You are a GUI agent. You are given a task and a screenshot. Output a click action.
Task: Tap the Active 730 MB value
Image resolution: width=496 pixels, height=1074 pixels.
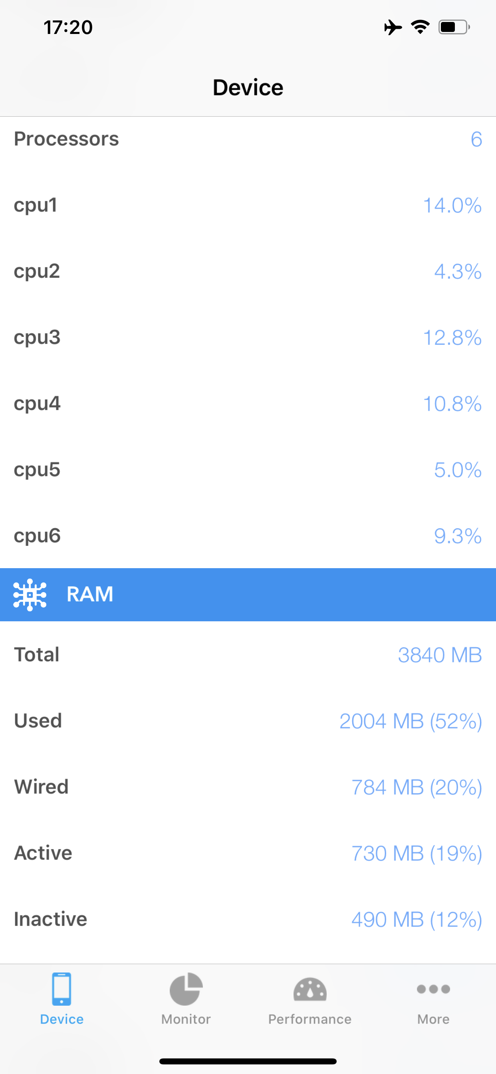tap(417, 853)
